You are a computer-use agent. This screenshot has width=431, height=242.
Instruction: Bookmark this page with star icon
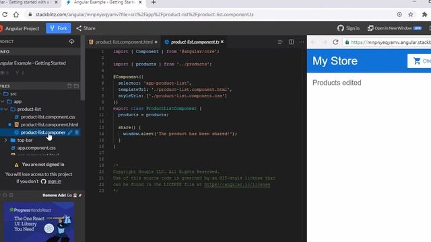411,15
